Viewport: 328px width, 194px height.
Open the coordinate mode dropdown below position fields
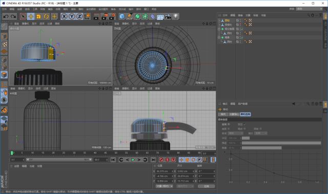[x=164, y=186]
